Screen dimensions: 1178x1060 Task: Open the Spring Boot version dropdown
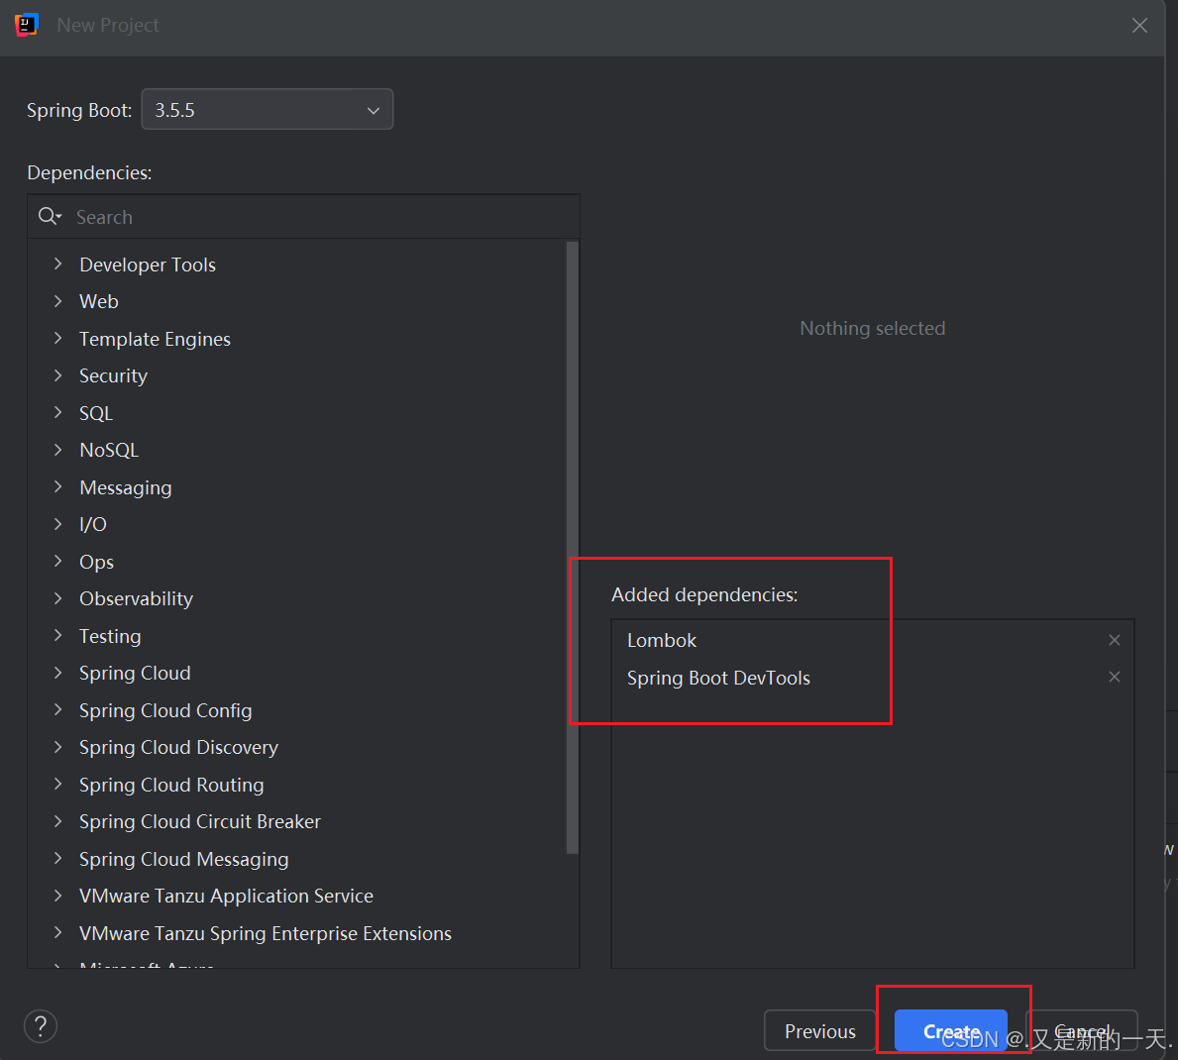[267, 110]
